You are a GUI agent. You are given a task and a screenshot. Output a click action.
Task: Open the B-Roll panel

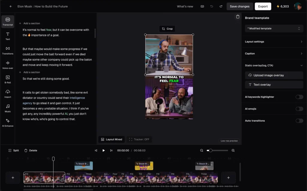tap(8, 79)
